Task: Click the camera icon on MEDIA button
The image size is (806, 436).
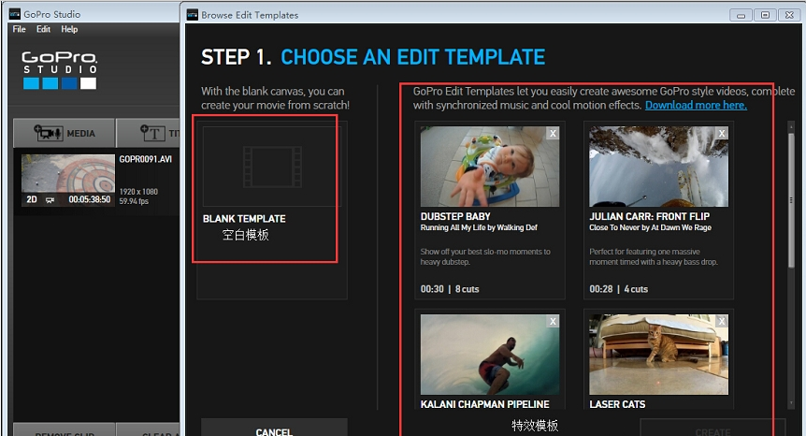Action: [48, 133]
